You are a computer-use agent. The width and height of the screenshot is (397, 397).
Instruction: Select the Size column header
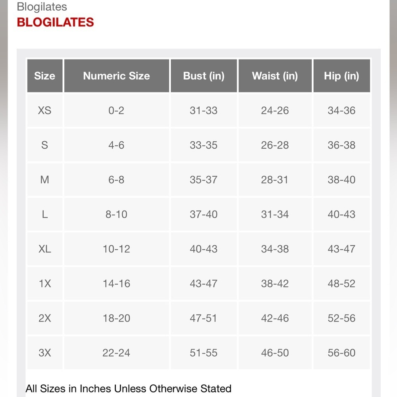(x=45, y=76)
